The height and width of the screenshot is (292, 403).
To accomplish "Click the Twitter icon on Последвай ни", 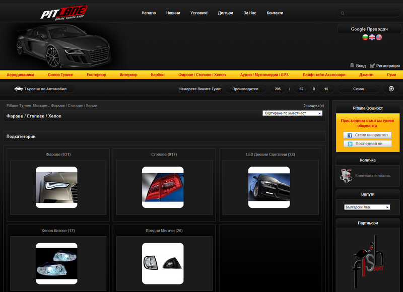I will [x=350, y=144].
